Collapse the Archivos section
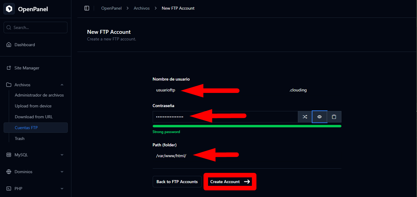This screenshot has height=197, width=417. (x=62, y=85)
